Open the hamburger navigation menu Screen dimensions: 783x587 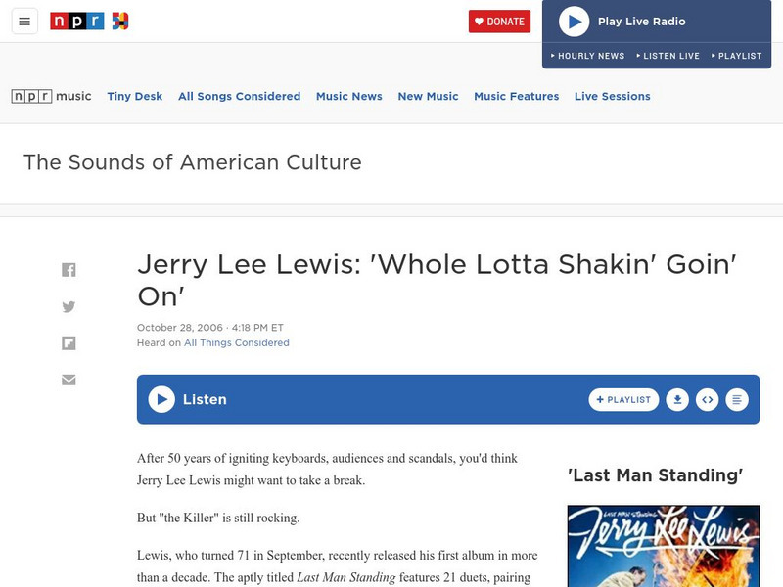24,22
